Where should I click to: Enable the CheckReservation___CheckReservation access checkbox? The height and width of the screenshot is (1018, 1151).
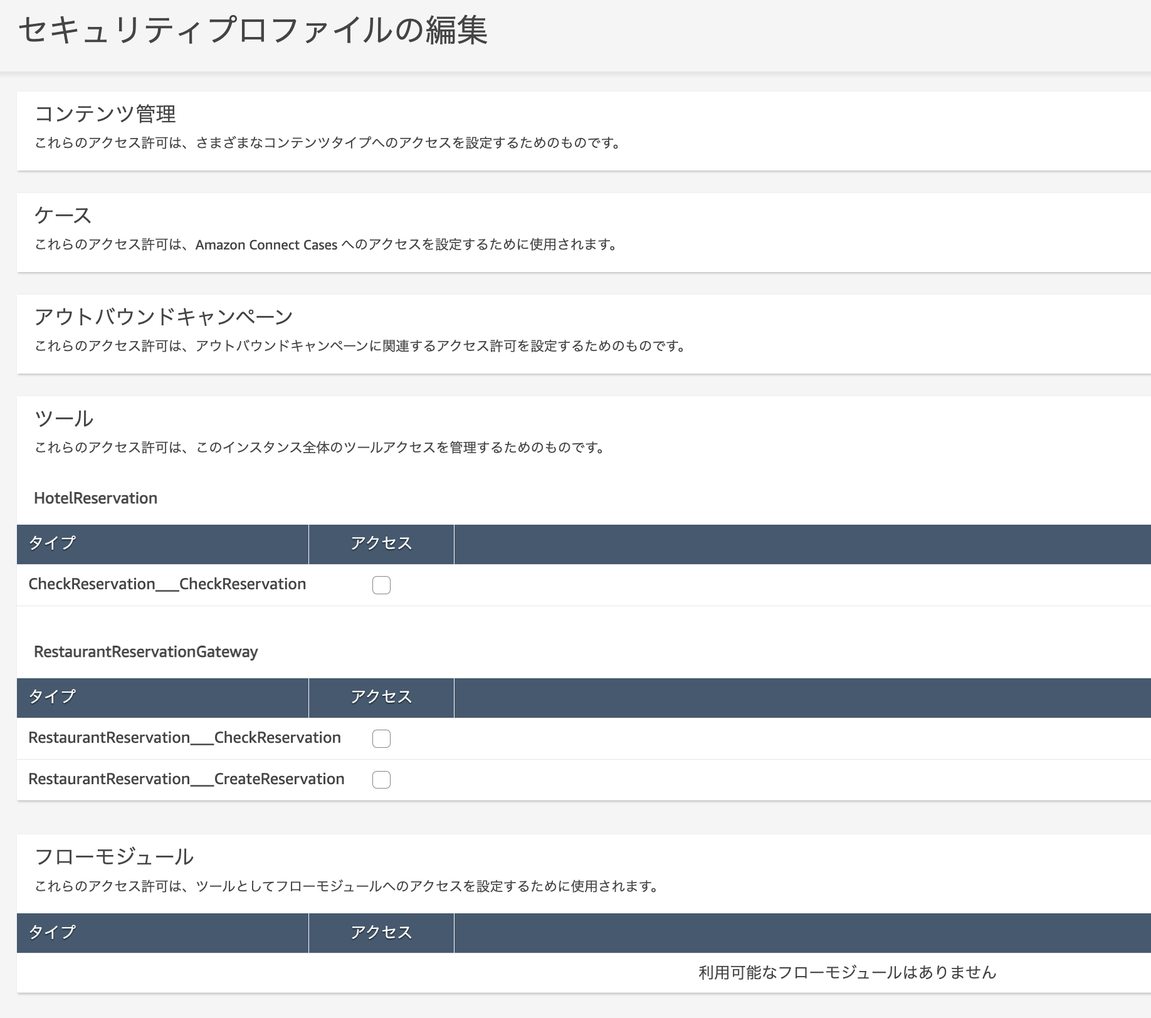[381, 585]
